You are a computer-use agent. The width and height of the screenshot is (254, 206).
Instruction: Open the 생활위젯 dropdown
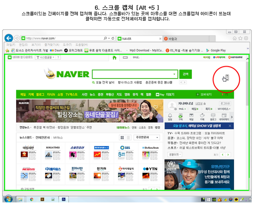(x=175, y=155)
